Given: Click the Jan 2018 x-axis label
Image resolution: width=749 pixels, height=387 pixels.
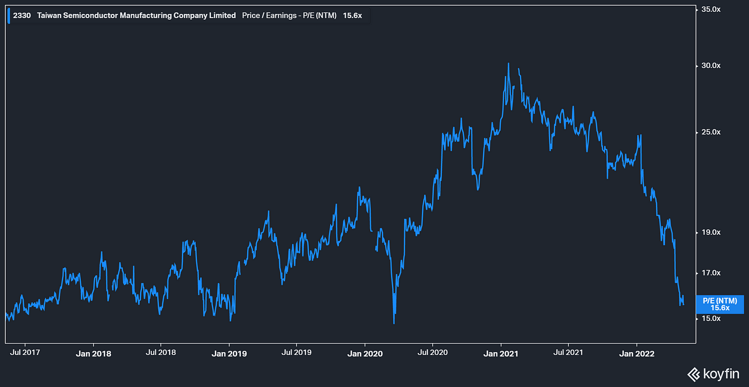Looking at the screenshot, I should click(94, 353).
